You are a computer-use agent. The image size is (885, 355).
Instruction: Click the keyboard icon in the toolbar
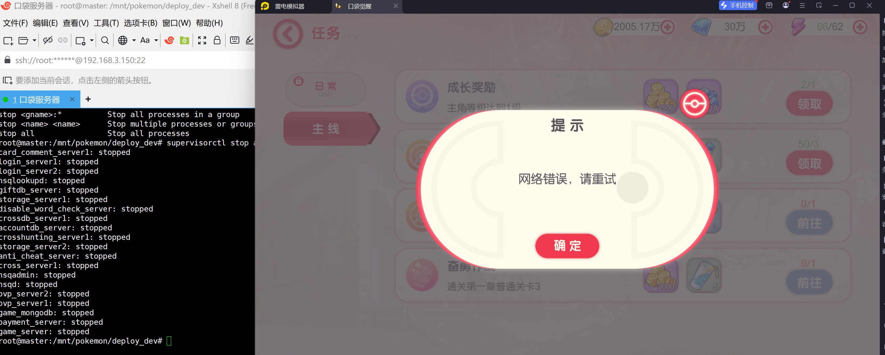(234, 41)
